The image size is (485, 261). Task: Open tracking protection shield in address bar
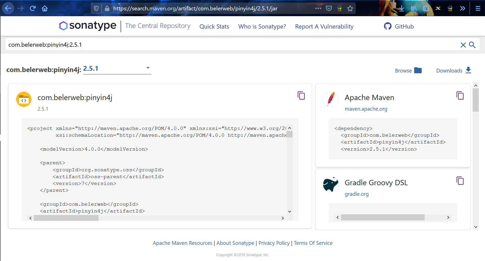(96, 9)
